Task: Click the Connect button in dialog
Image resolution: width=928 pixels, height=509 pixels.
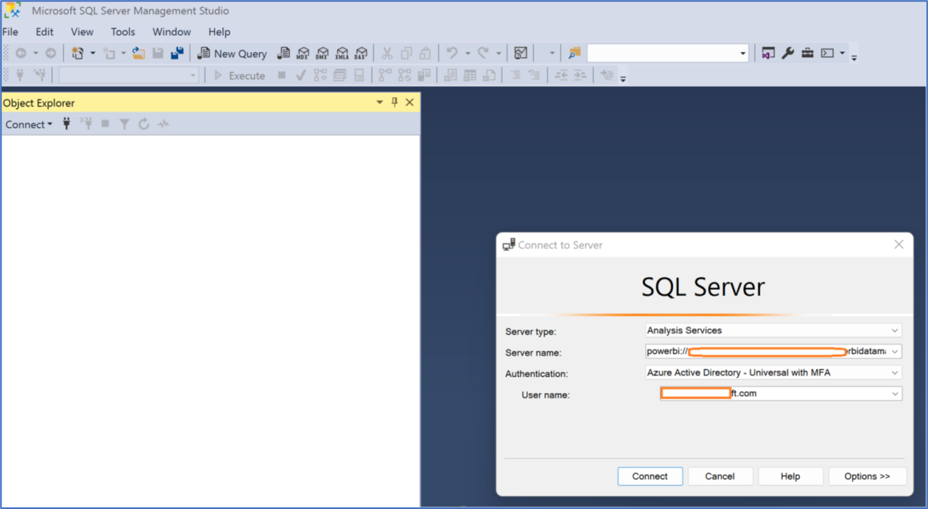Action: (649, 476)
